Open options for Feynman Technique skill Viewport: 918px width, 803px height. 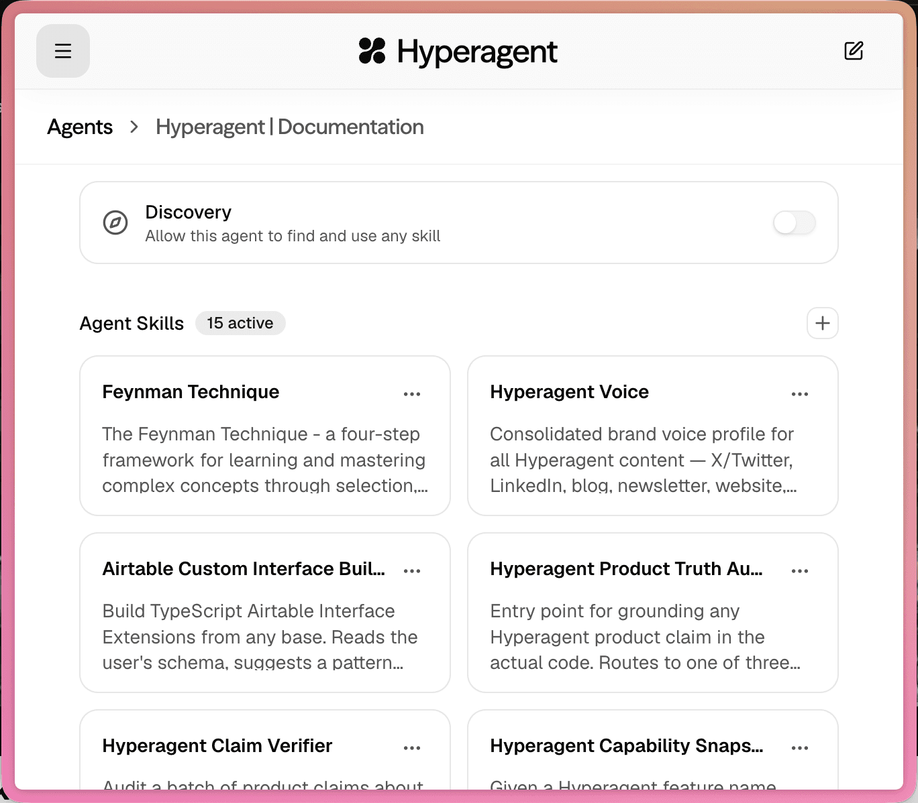(412, 394)
